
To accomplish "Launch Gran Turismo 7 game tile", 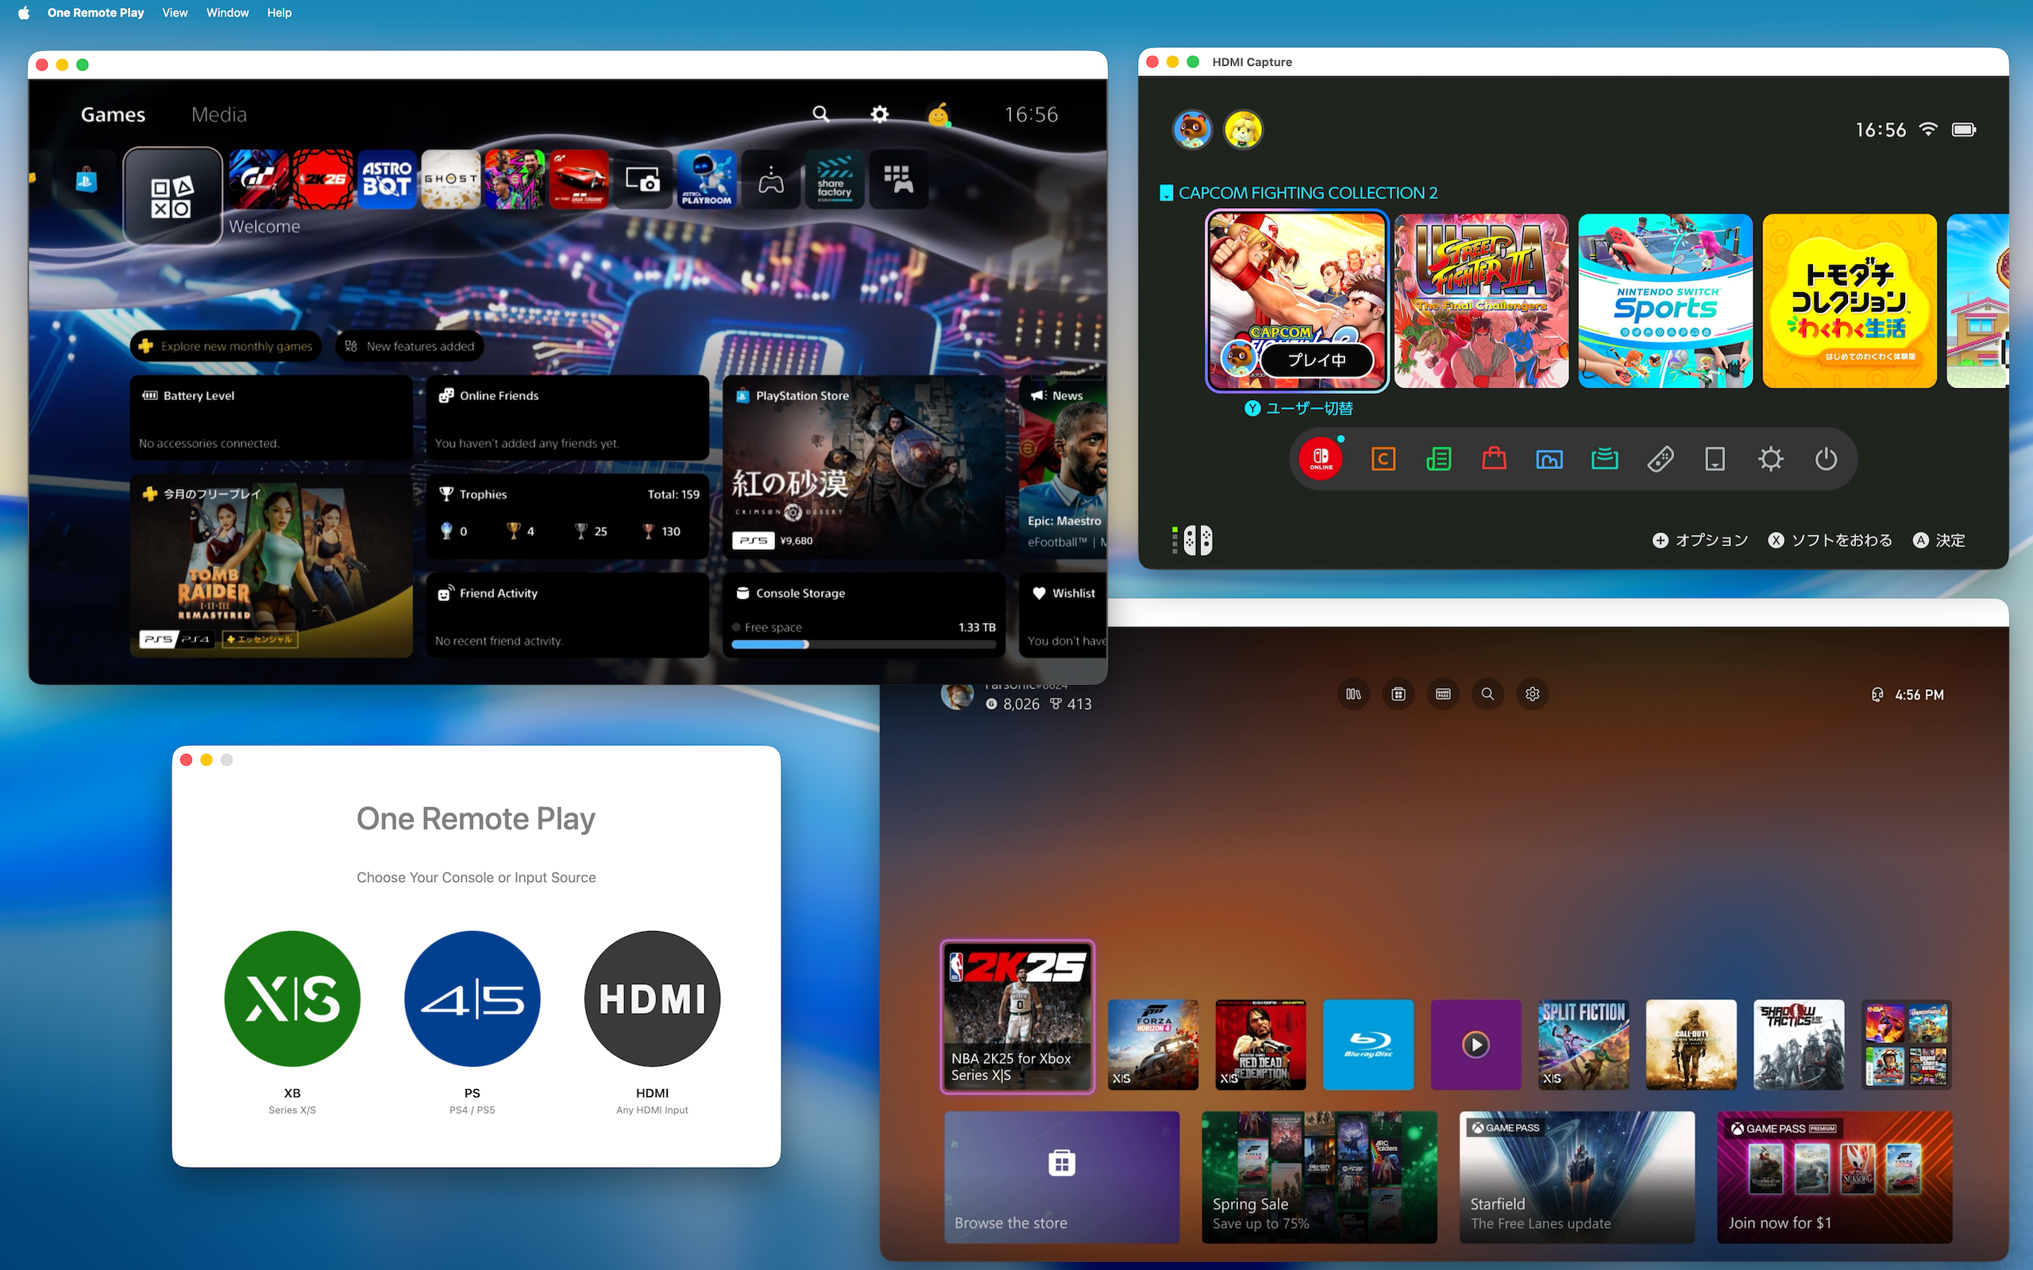I will (260, 179).
